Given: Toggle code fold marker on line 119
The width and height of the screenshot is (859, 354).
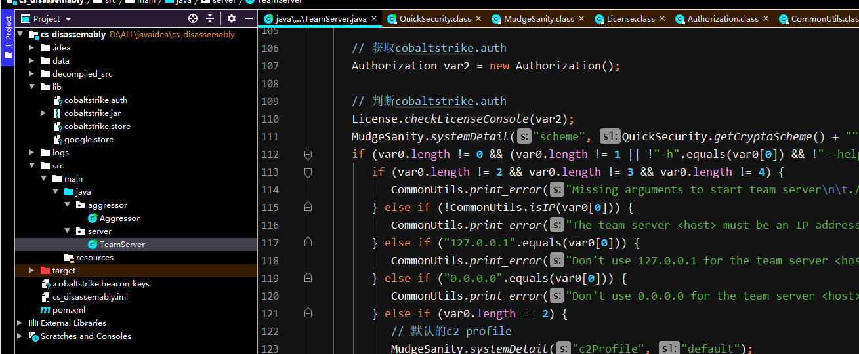Looking at the screenshot, I should click(x=307, y=279).
